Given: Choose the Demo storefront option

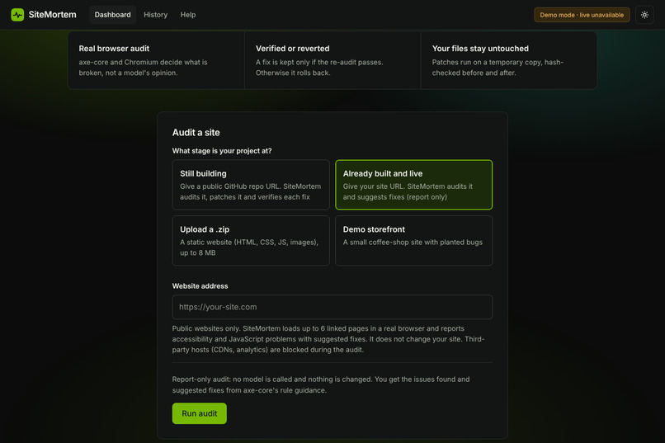Looking at the screenshot, I should pos(413,241).
